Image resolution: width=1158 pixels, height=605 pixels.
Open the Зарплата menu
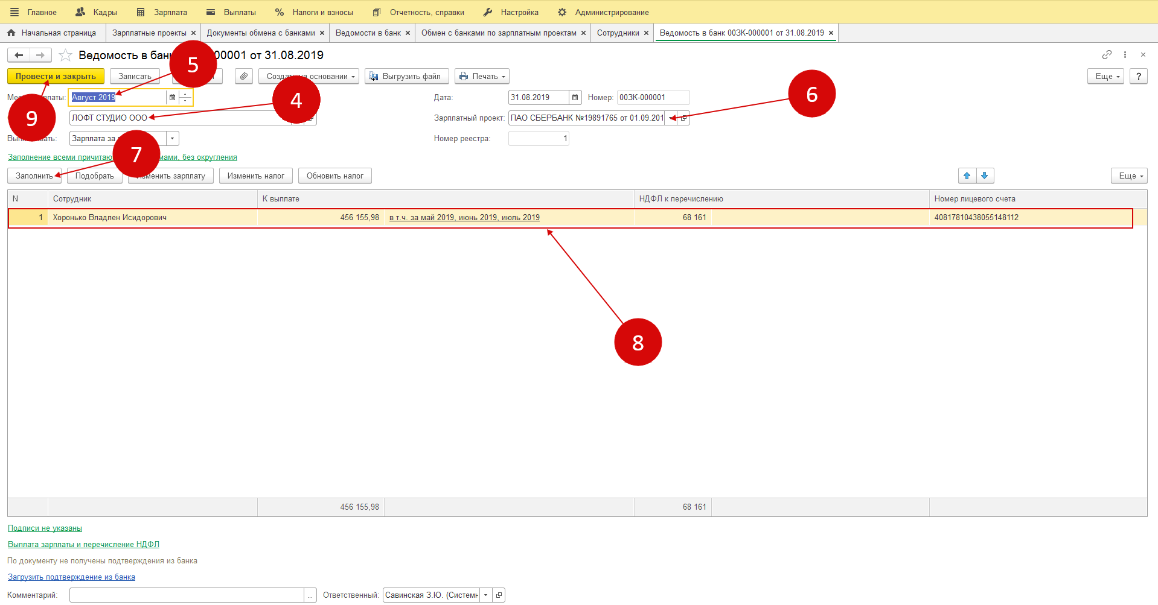(162, 12)
